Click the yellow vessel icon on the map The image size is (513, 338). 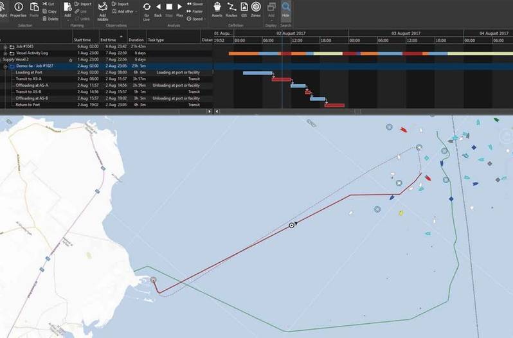[401, 213]
